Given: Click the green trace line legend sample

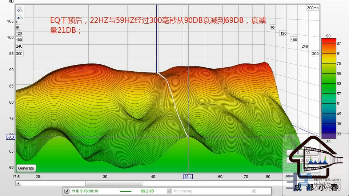Looking at the screenshot, I should (125, 191).
